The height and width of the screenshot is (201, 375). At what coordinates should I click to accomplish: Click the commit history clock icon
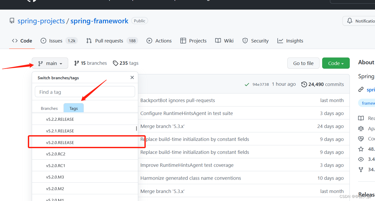click(304, 84)
